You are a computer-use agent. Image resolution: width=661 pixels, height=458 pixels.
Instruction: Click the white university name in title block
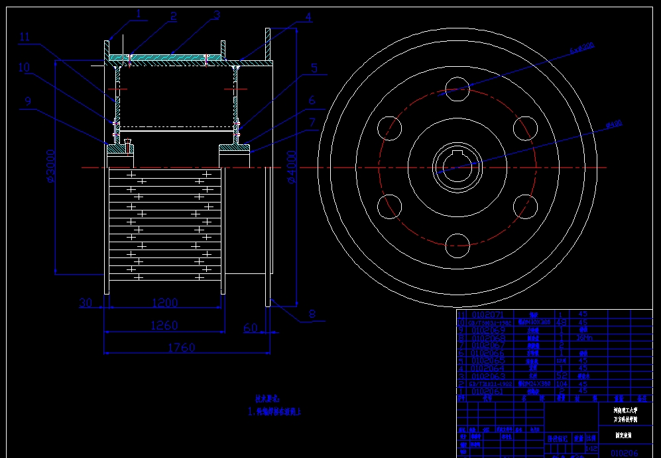pyautogui.click(x=626, y=410)
